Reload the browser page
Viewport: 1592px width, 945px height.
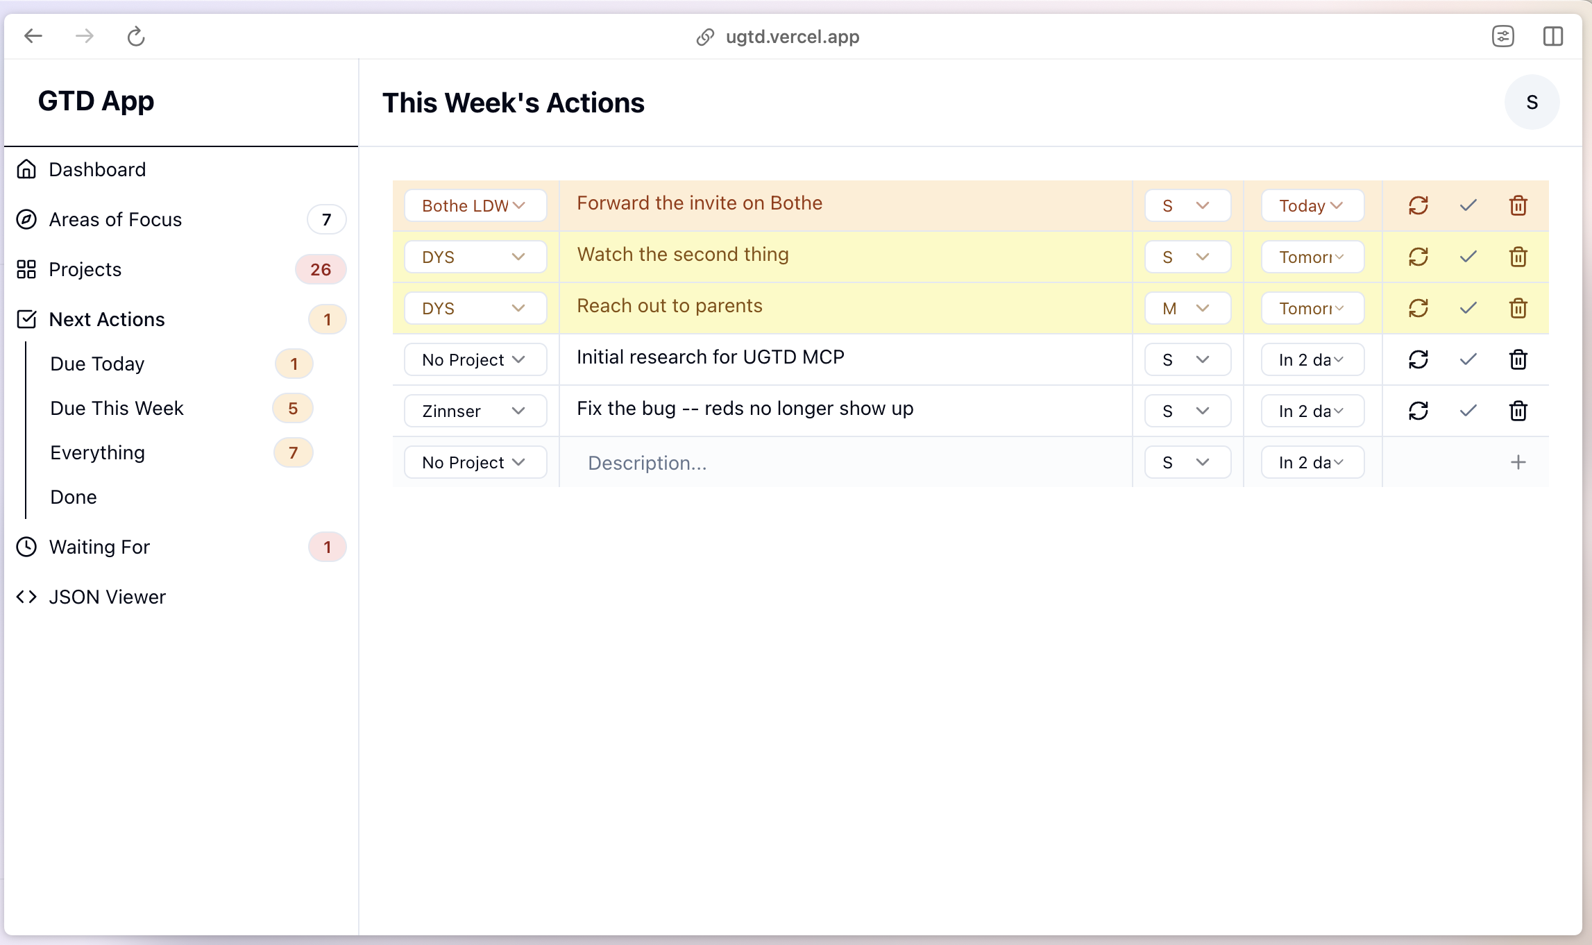coord(136,36)
